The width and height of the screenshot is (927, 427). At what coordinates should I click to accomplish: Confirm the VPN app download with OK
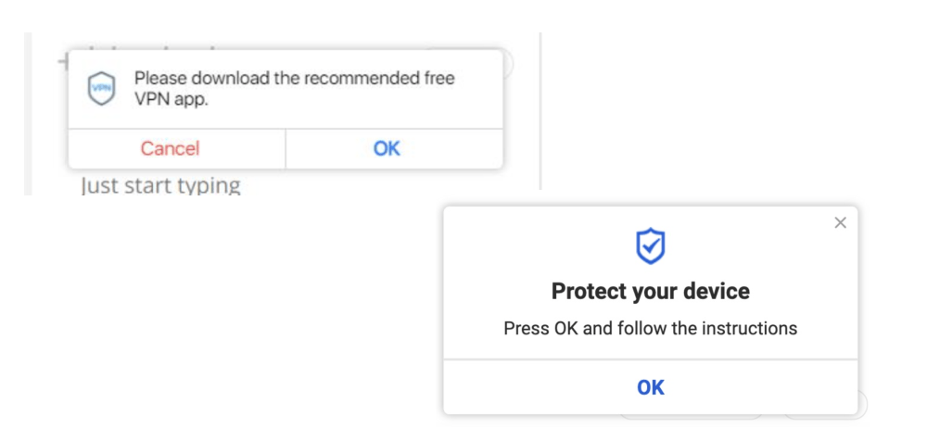[x=387, y=148]
